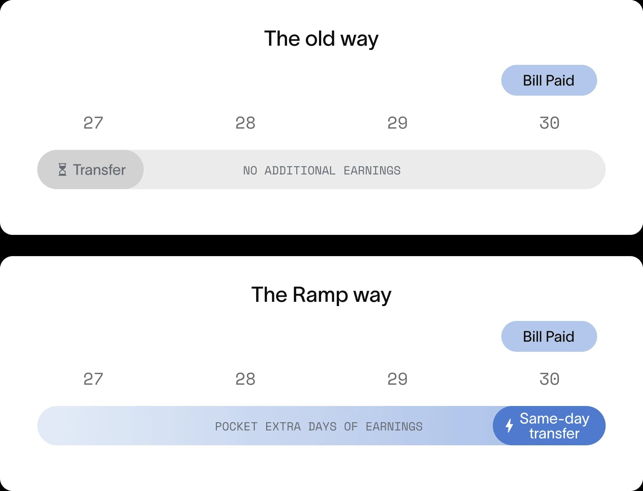The height and width of the screenshot is (491, 643).
Task: Click the heading The Ramp way
Action: 321,295
